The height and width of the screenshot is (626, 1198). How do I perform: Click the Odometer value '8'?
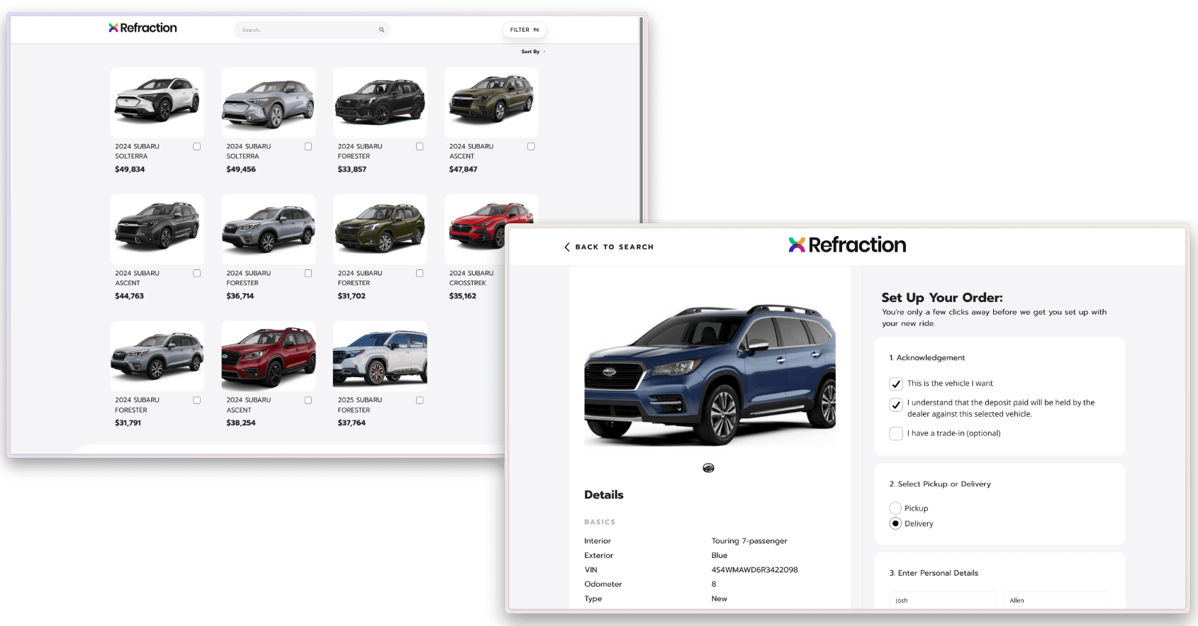[x=714, y=585]
